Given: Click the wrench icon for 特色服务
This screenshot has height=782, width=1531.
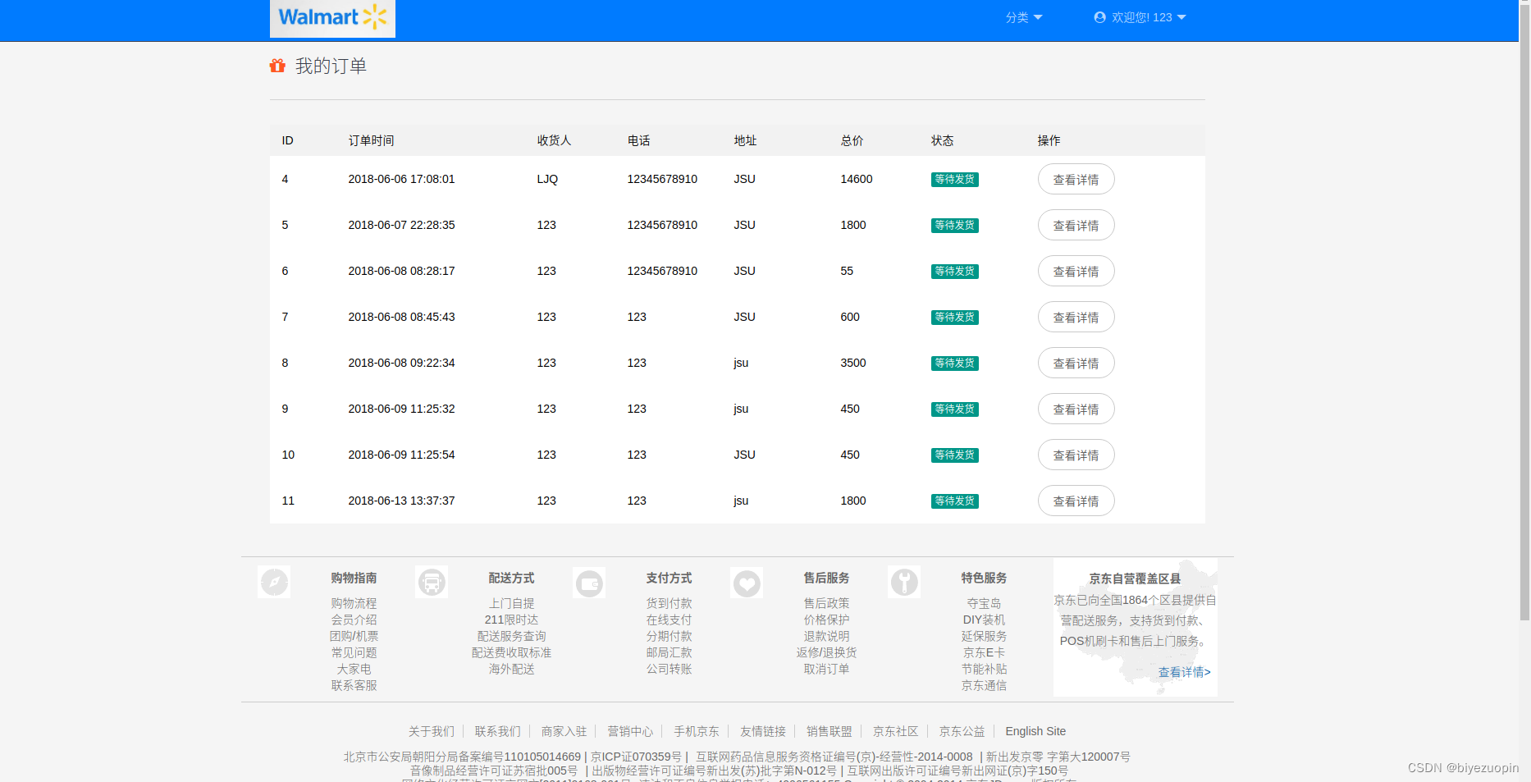Looking at the screenshot, I should pyautogui.click(x=904, y=583).
